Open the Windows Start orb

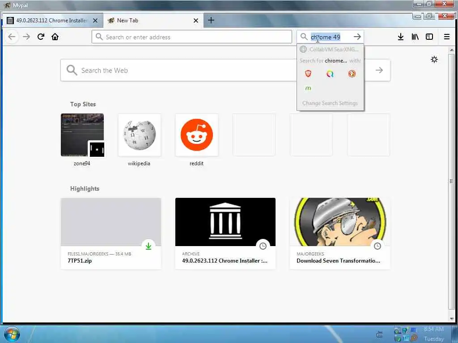click(x=12, y=334)
